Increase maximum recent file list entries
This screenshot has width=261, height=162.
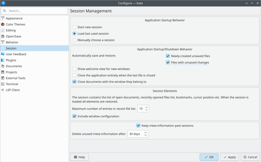[146, 107]
